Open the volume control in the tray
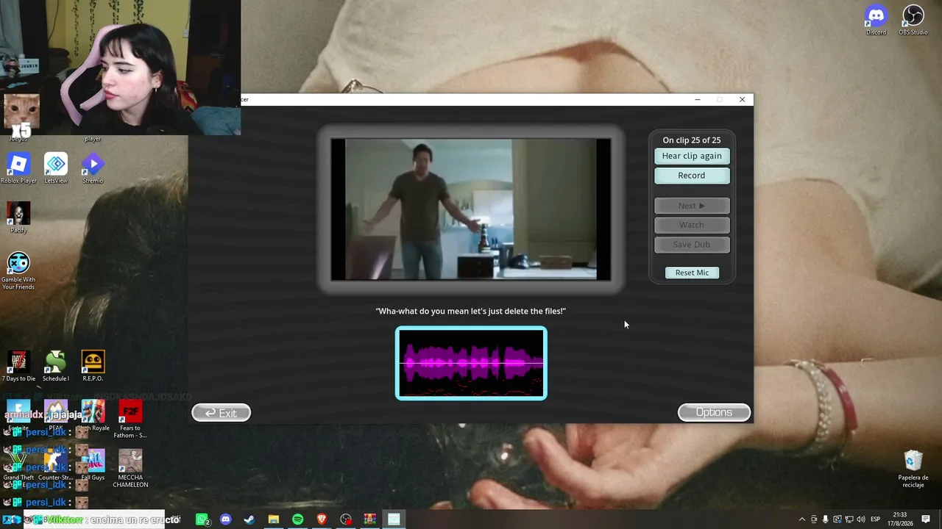This screenshot has width=942, height=529. [x=861, y=519]
